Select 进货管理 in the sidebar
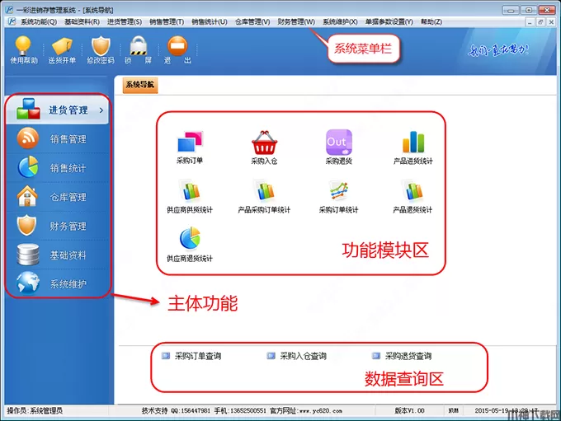The height and width of the screenshot is (421, 561). 57,110
